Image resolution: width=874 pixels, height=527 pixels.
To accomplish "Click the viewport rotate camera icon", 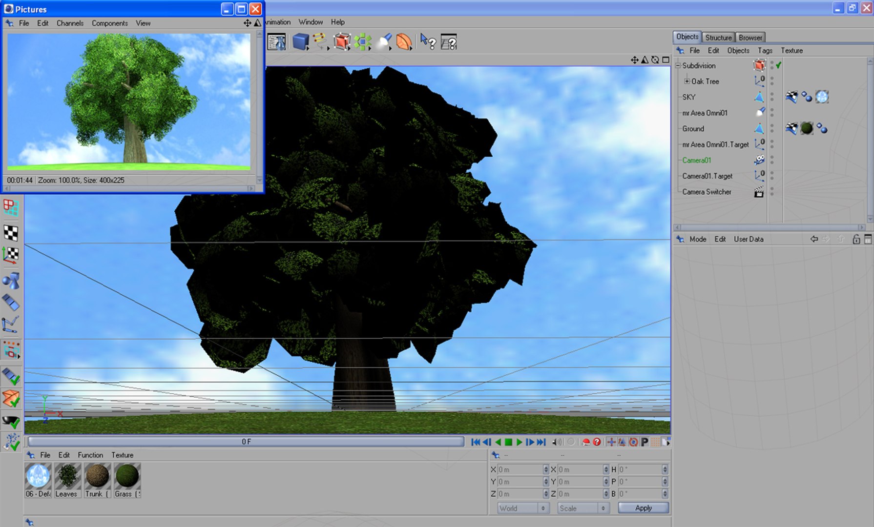I will click(x=655, y=60).
